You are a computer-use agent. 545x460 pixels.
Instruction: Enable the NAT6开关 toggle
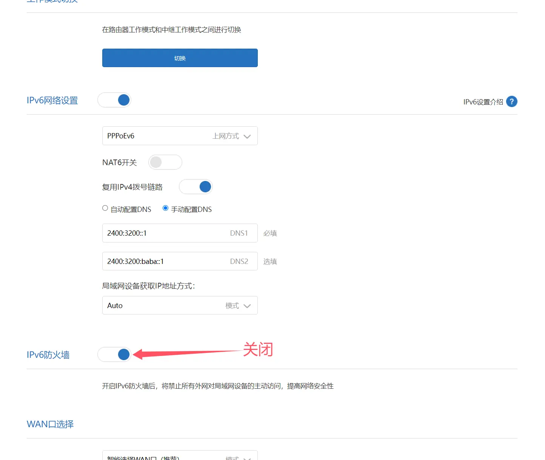click(x=165, y=162)
